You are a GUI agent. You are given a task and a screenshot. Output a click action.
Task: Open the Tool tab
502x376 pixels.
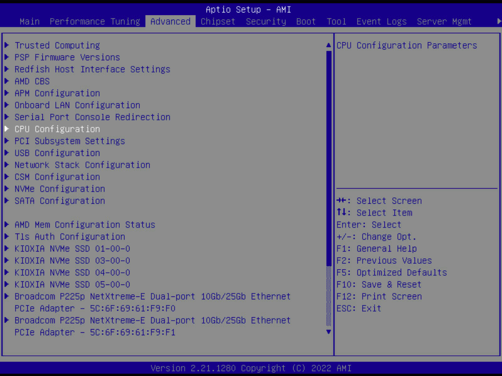336,22
